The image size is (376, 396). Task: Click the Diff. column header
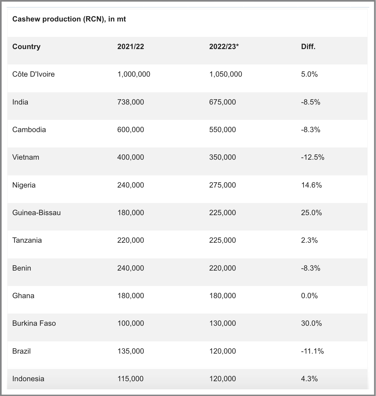pyautogui.click(x=308, y=47)
